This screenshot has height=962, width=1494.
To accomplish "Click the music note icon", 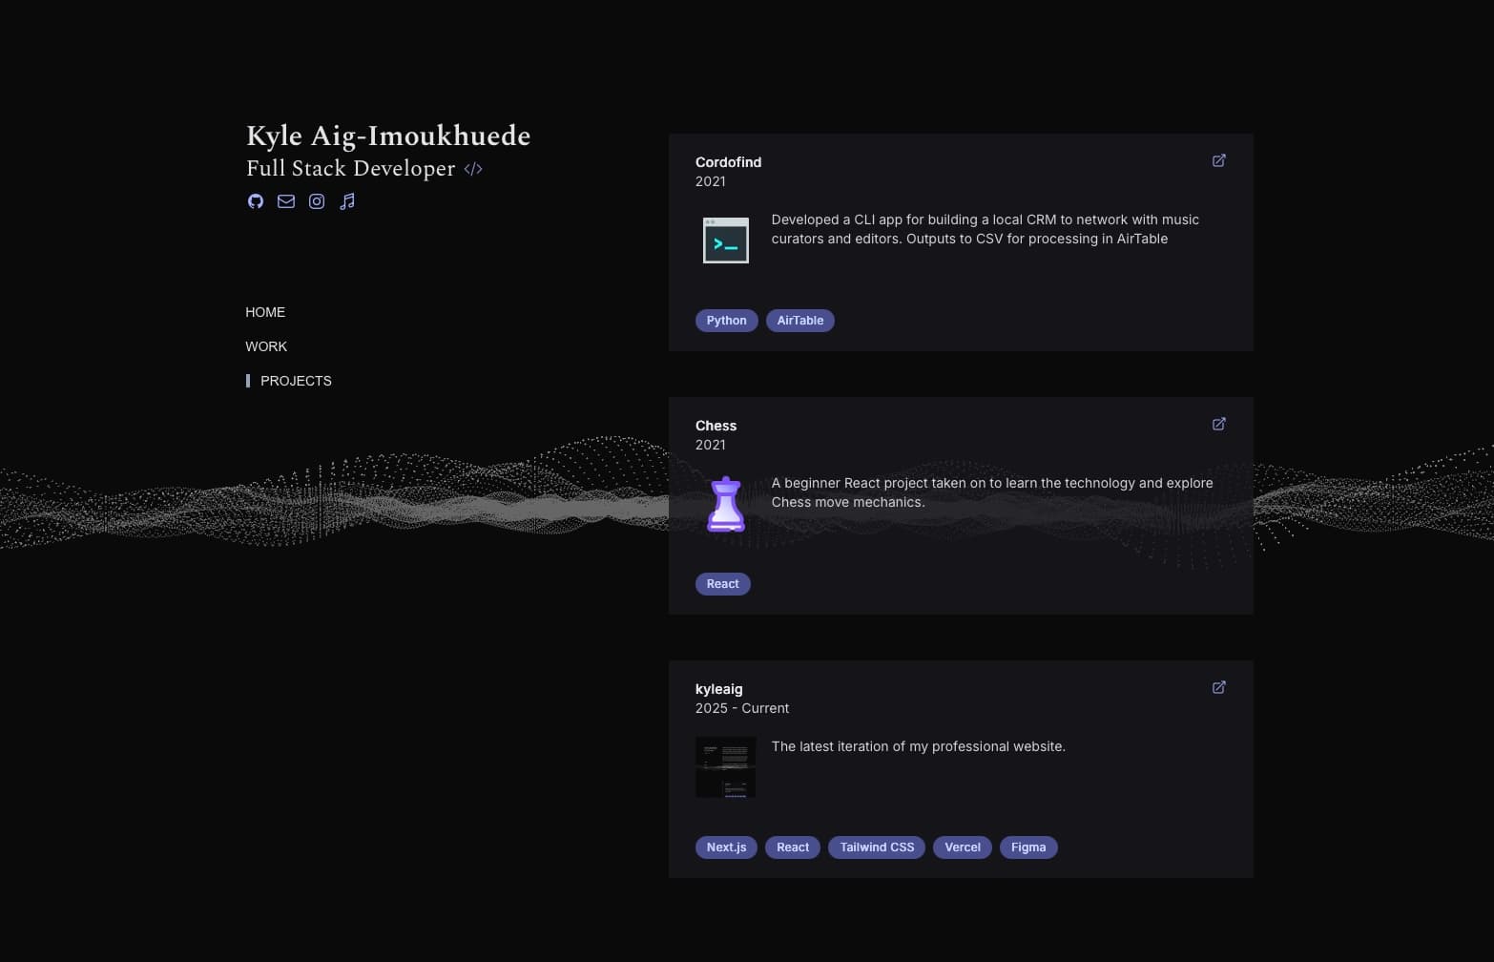I will tap(347, 201).
